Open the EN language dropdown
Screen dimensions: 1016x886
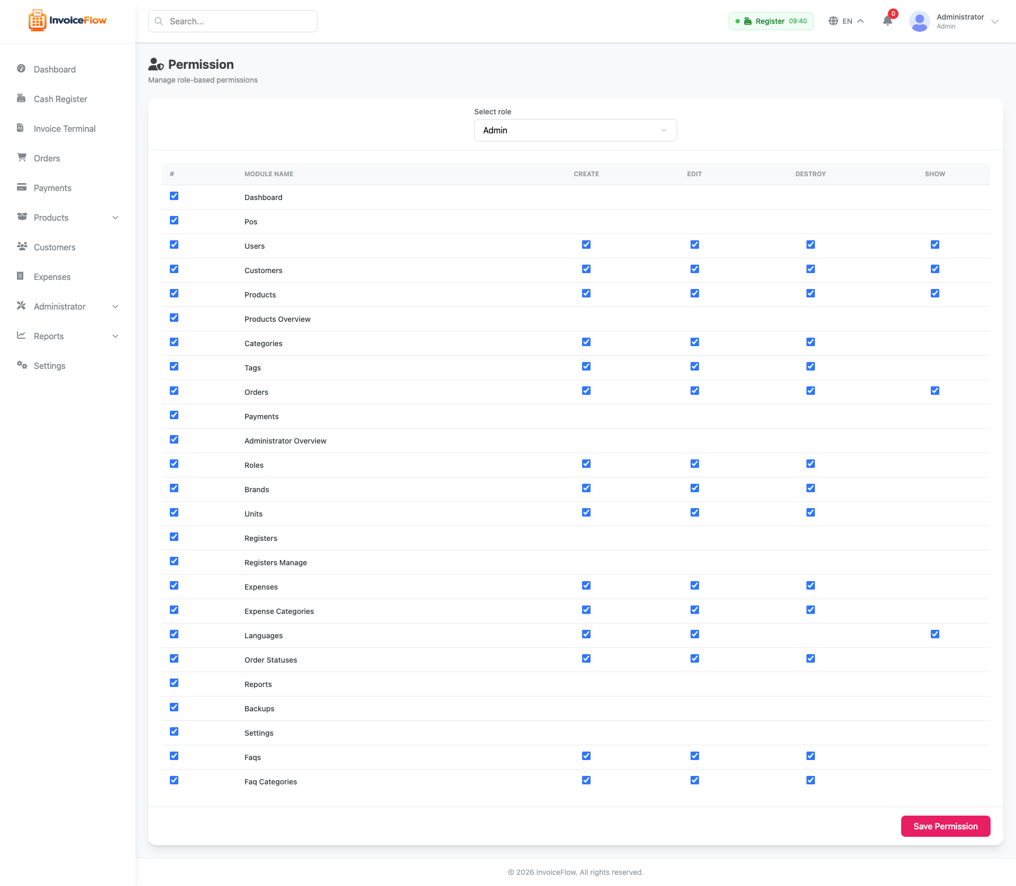coord(847,21)
